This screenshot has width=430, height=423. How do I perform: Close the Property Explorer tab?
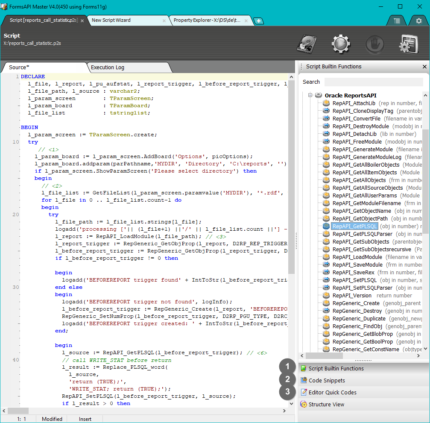(246, 21)
